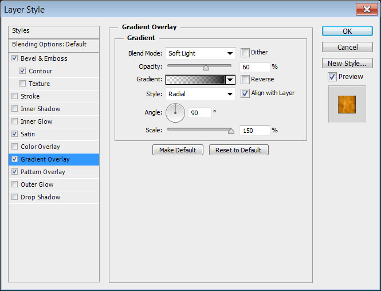This screenshot has width=381, height=291.
Task: Click the Scale percentage input field
Action: click(254, 131)
